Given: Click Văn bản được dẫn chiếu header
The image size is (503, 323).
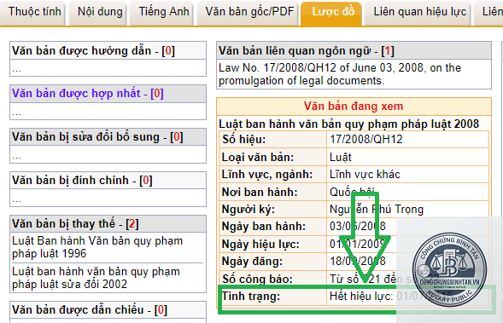Looking at the screenshot, I should tap(108, 310).
